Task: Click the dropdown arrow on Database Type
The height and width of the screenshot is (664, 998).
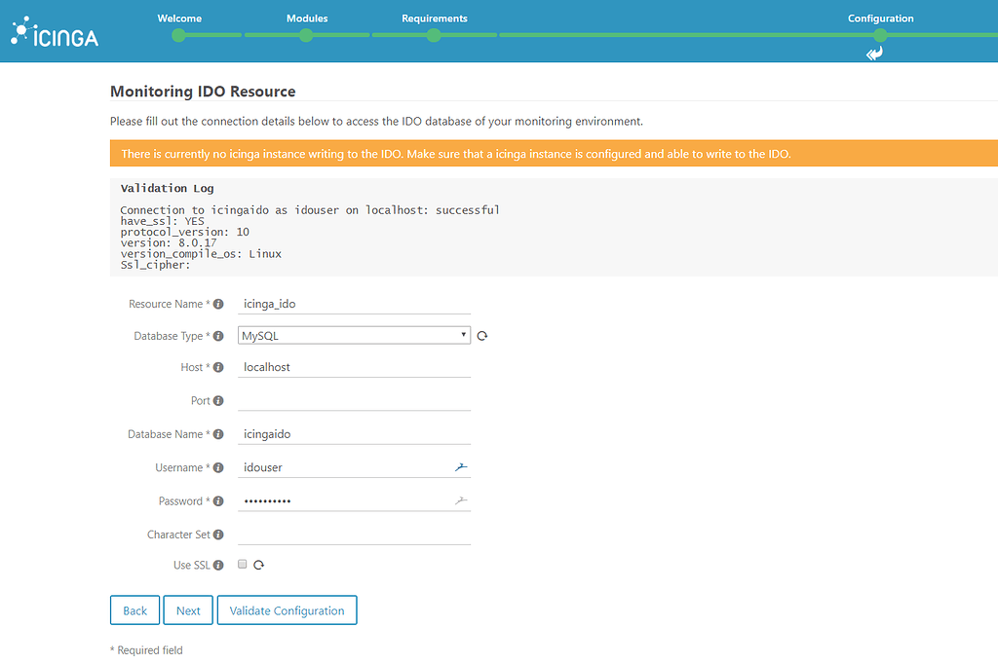Action: (x=463, y=334)
